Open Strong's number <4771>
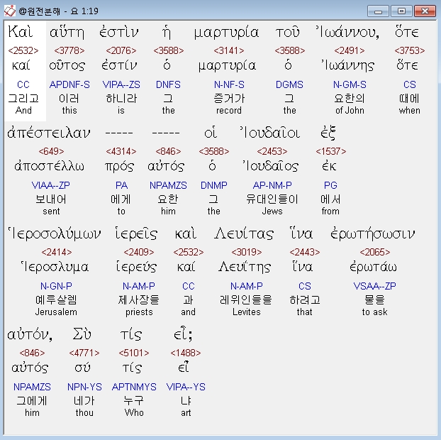This screenshot has width=441, height=440. coord(84,353)
